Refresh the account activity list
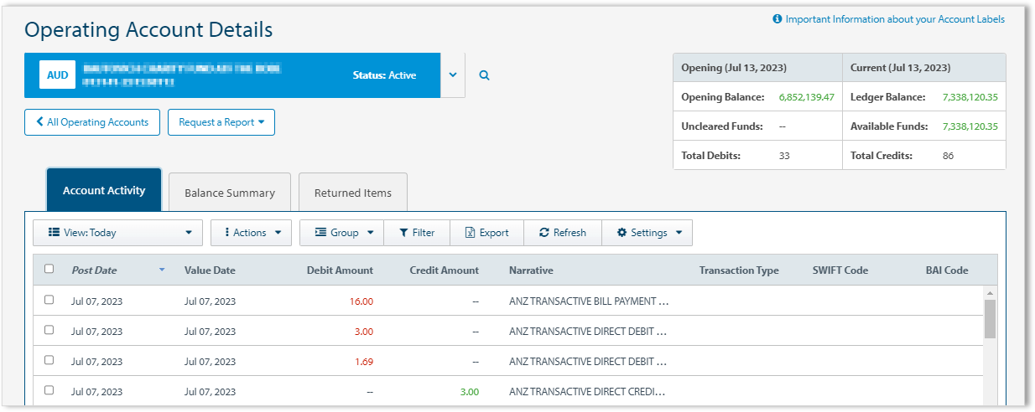 click(562, 233)
